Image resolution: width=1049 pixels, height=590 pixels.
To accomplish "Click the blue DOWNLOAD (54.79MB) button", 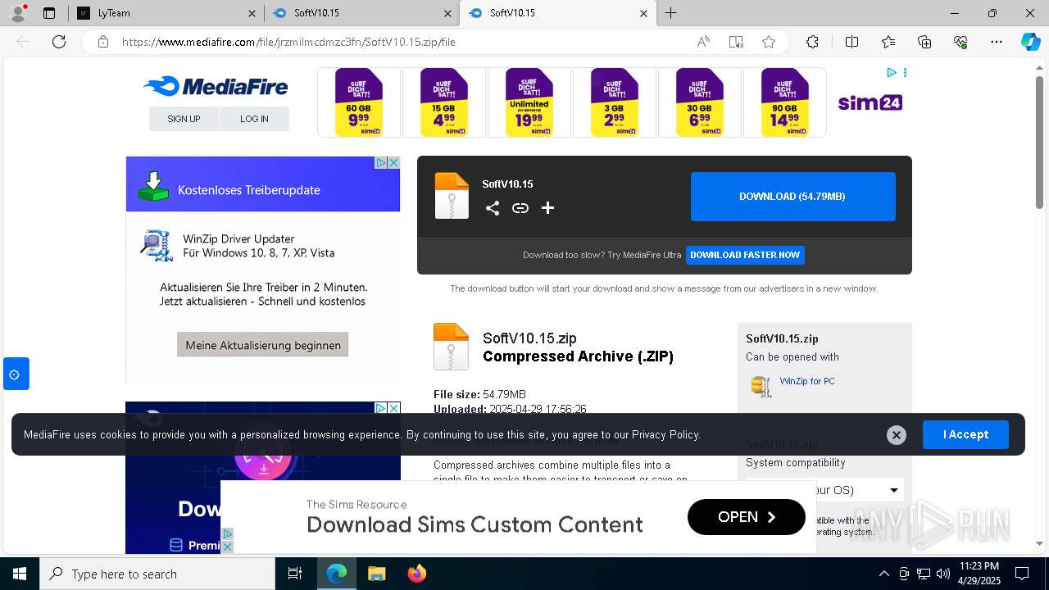I will 792,197.
